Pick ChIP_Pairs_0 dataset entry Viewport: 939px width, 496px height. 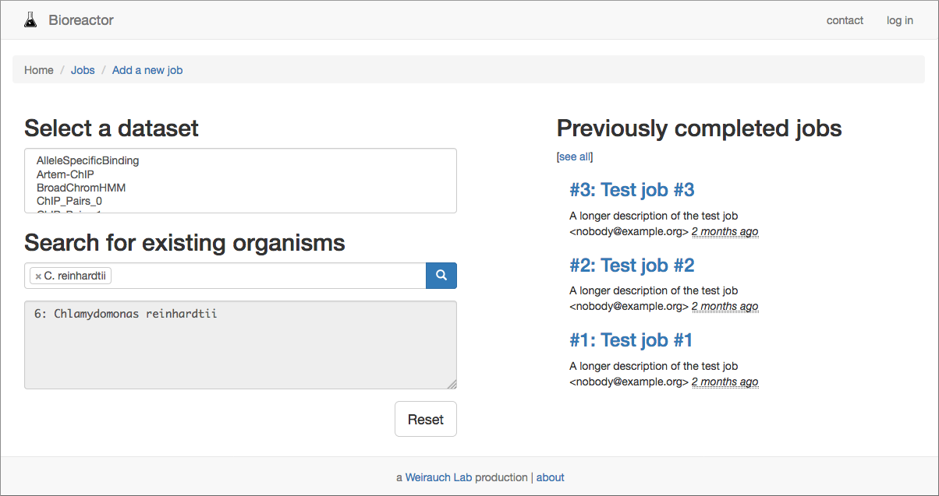point(69,201)
